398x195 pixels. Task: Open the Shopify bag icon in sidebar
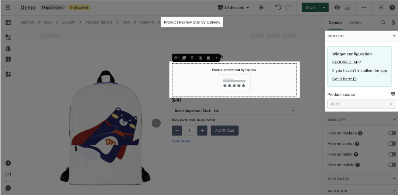pos(8,48)
